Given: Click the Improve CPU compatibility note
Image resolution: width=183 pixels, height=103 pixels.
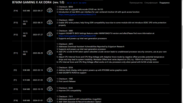Looking at the screenshot, I should coord(70,90).
